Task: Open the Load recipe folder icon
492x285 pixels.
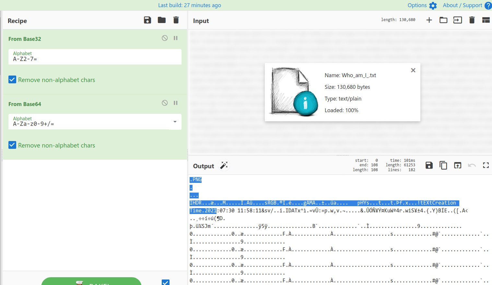Action: (x=162, y=20)
